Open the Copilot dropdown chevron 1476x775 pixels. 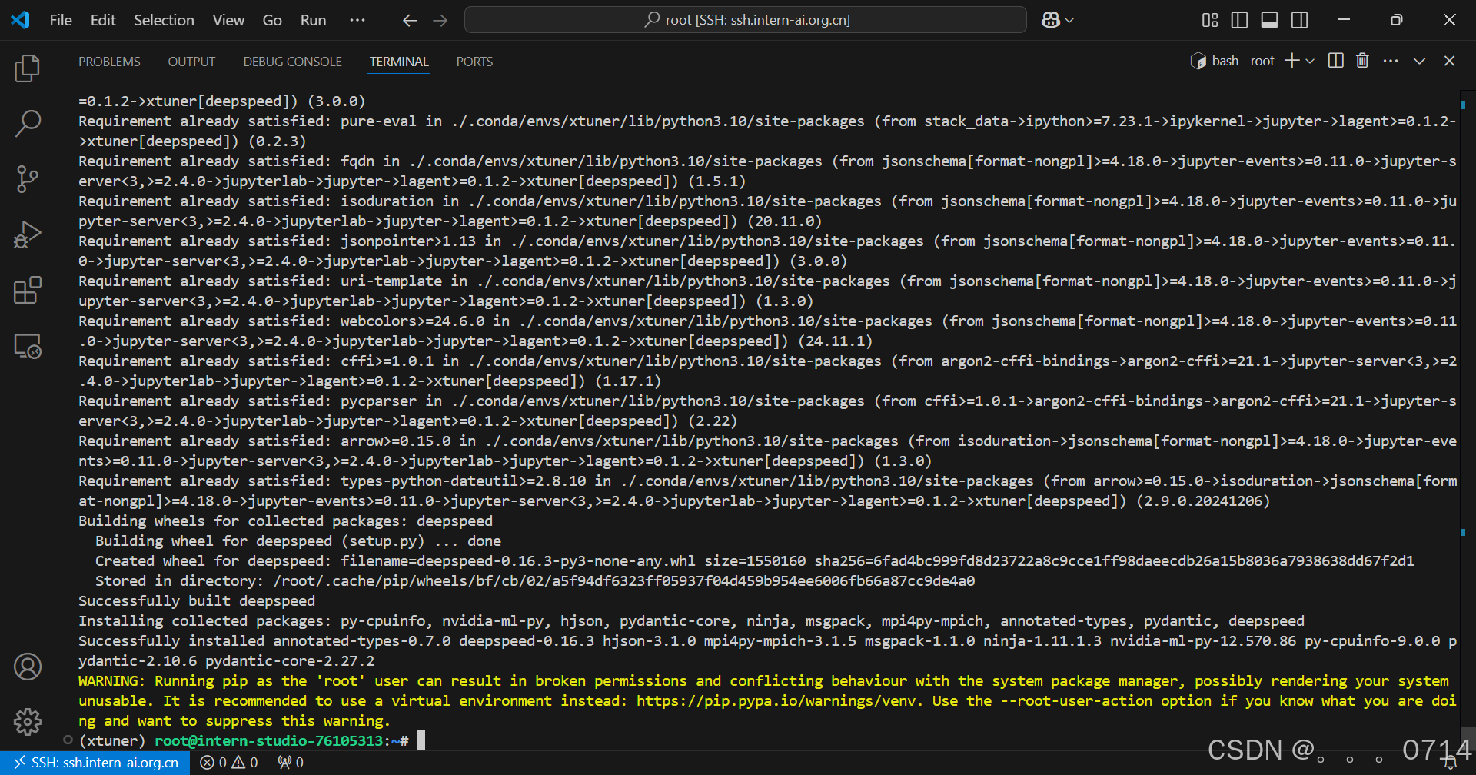(x=1069, y=21)
